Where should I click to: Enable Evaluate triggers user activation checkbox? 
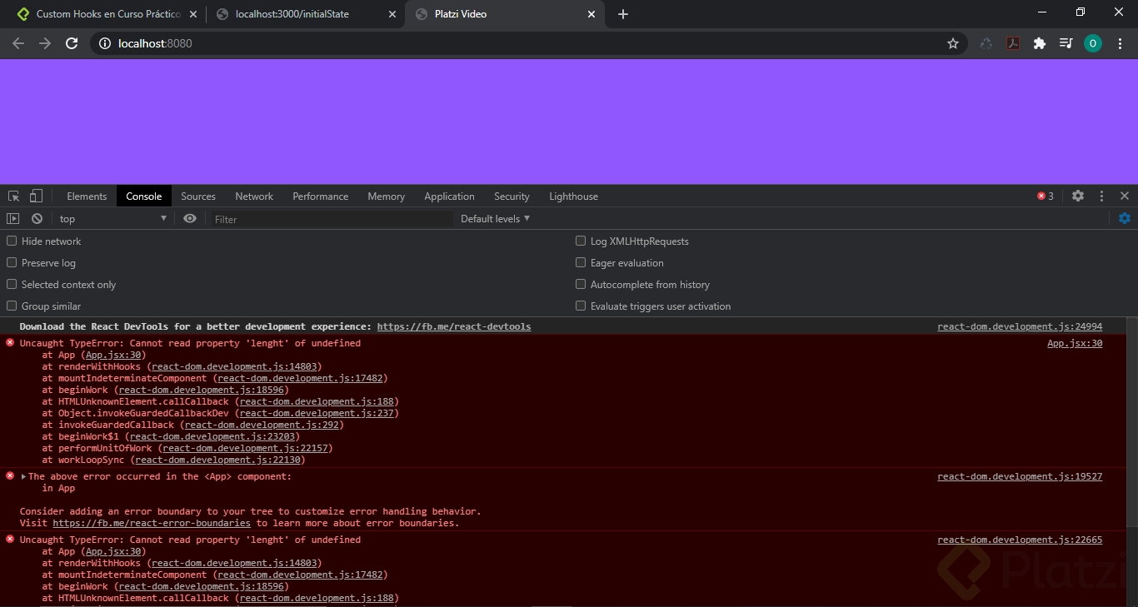[581, 306]
